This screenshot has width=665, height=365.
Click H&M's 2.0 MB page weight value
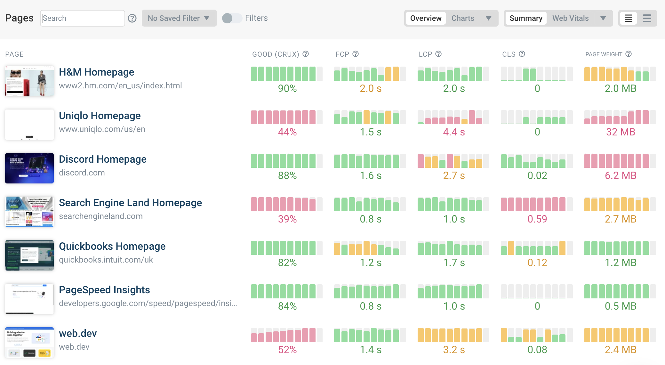click(621, 88)
